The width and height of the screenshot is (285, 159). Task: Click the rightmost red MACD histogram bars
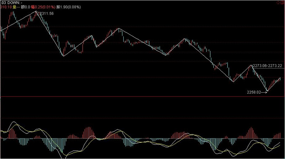(278, 136)
